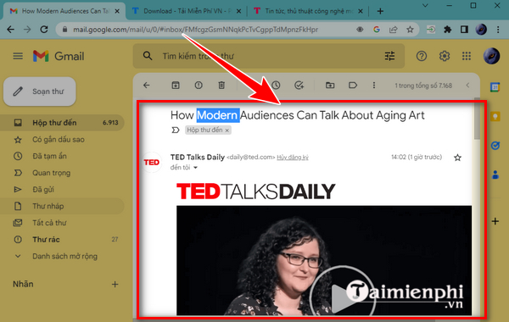Image resolution: width=509 pixels, height=322 pixels.
Task: Open more options in mail toolbar
Action: [x=374, y=86]
